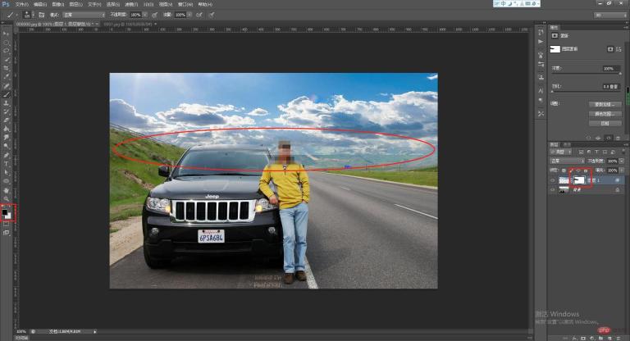The height and width of the screenshot is (341, 630).
Task: Expand the brush mode dropdown in options bar
Action: coord(89,15)
